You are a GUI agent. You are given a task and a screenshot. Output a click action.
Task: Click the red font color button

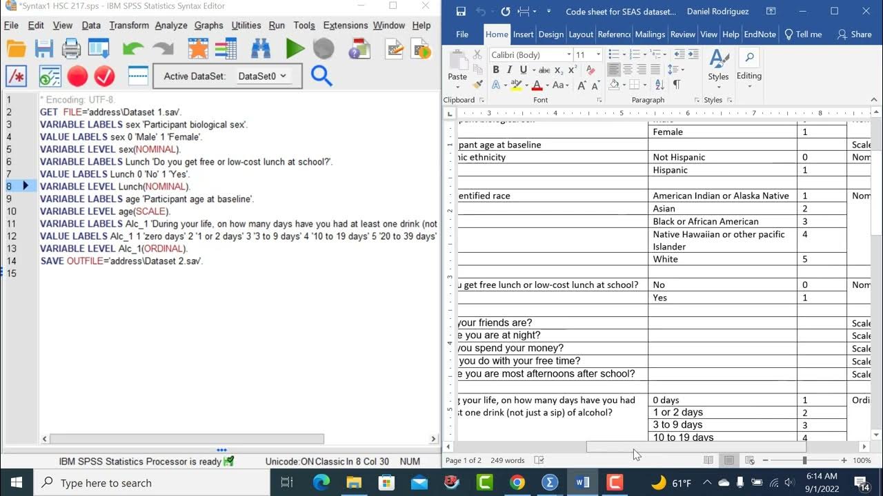tap(537, 85)
